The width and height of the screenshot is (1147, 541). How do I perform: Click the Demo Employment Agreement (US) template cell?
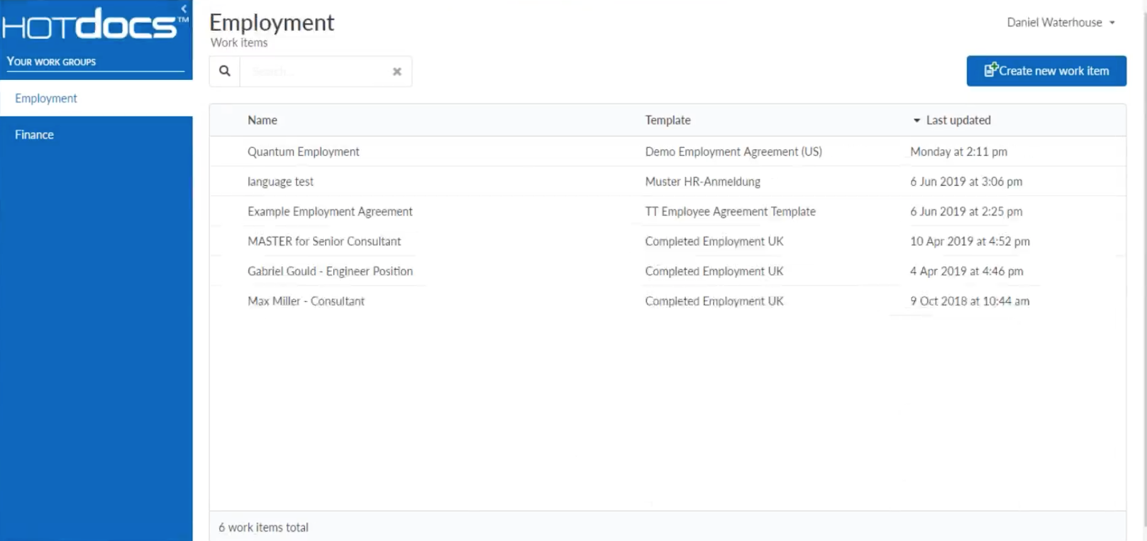733,152
